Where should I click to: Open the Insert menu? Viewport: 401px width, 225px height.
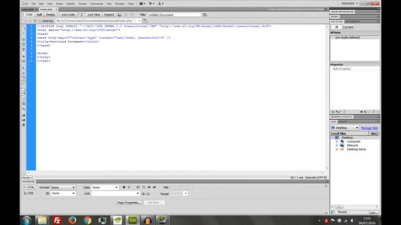point(60,4)
